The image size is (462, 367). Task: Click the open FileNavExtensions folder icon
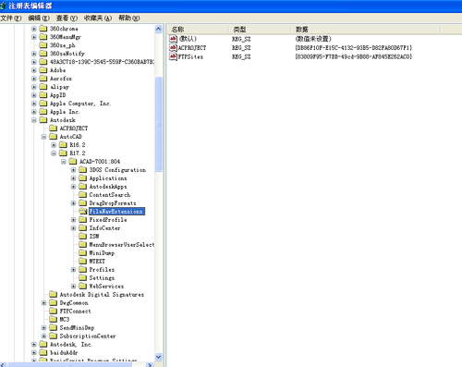pyautogui.click(x=83, y=212)
